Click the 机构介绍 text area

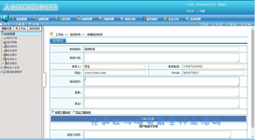click(162, 58)
